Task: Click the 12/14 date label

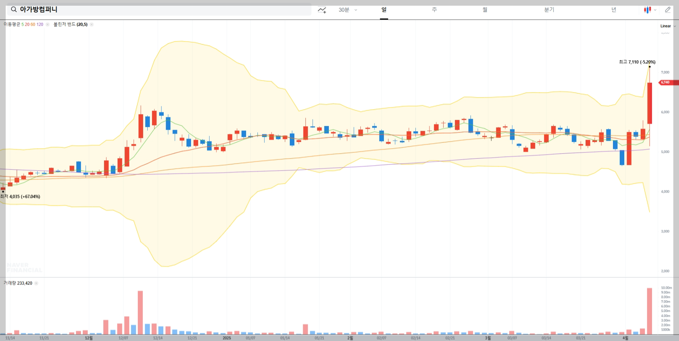Action: click(x=158, y=338)
